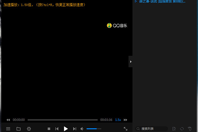This screenshot has height=132, width=198.
Task: Open player settings gear icon
Action: tap(29, 129)
